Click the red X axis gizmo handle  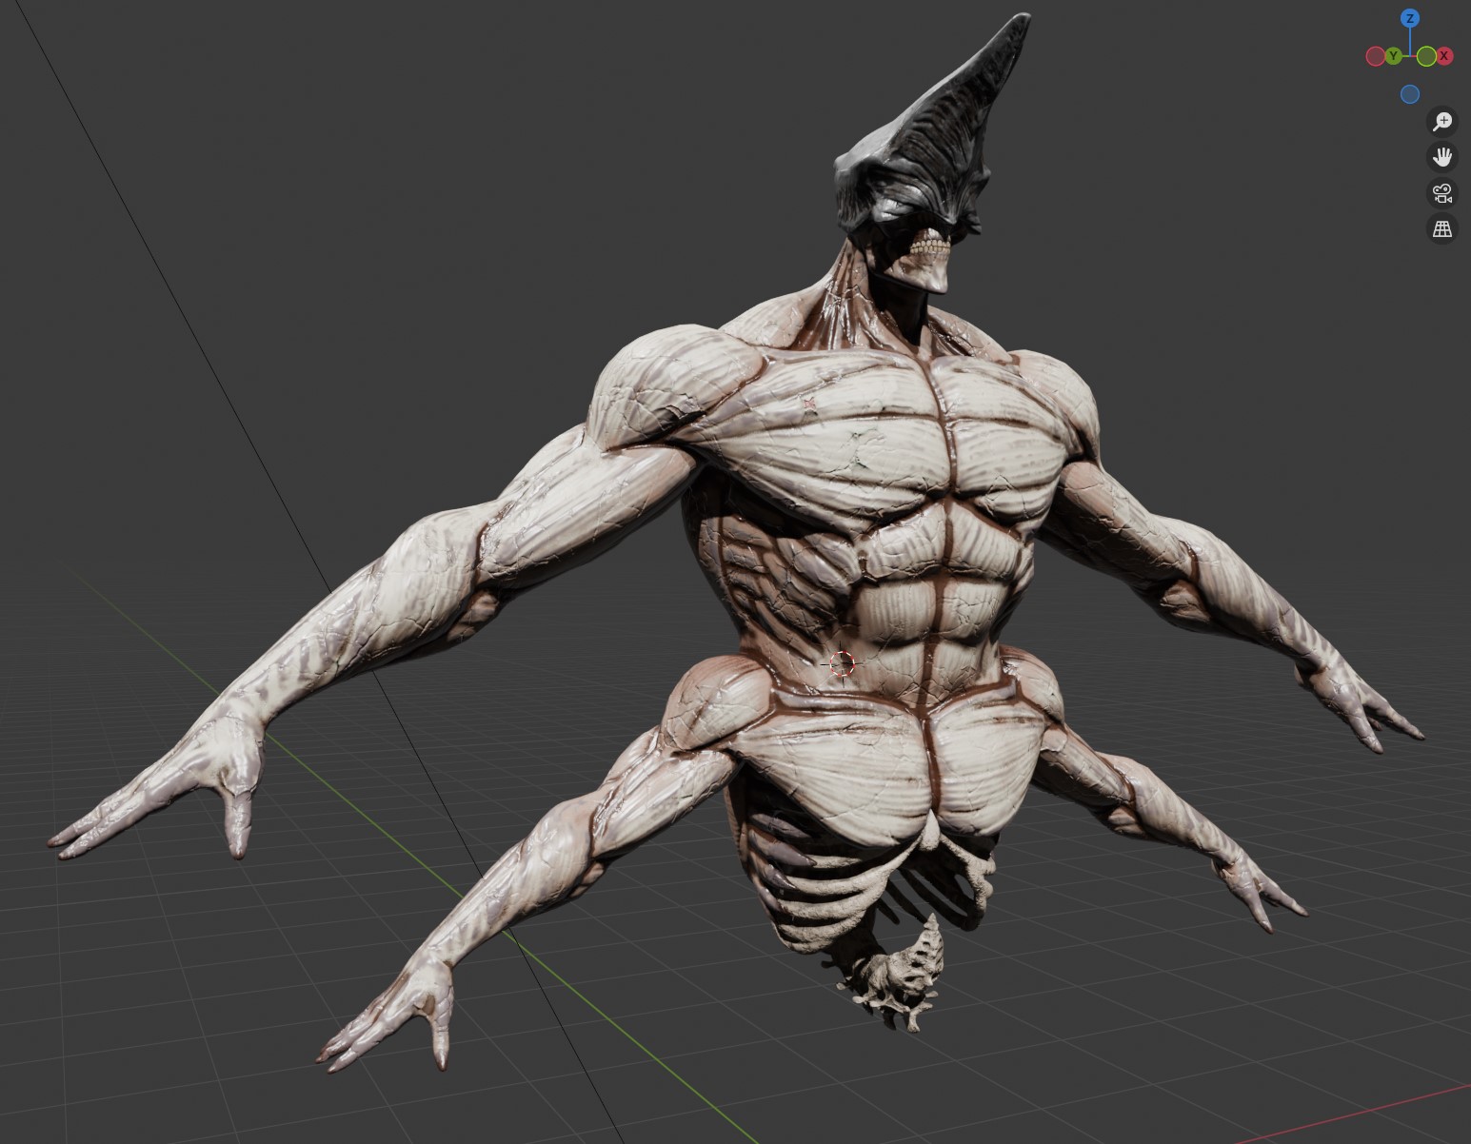coord(1444,56)
